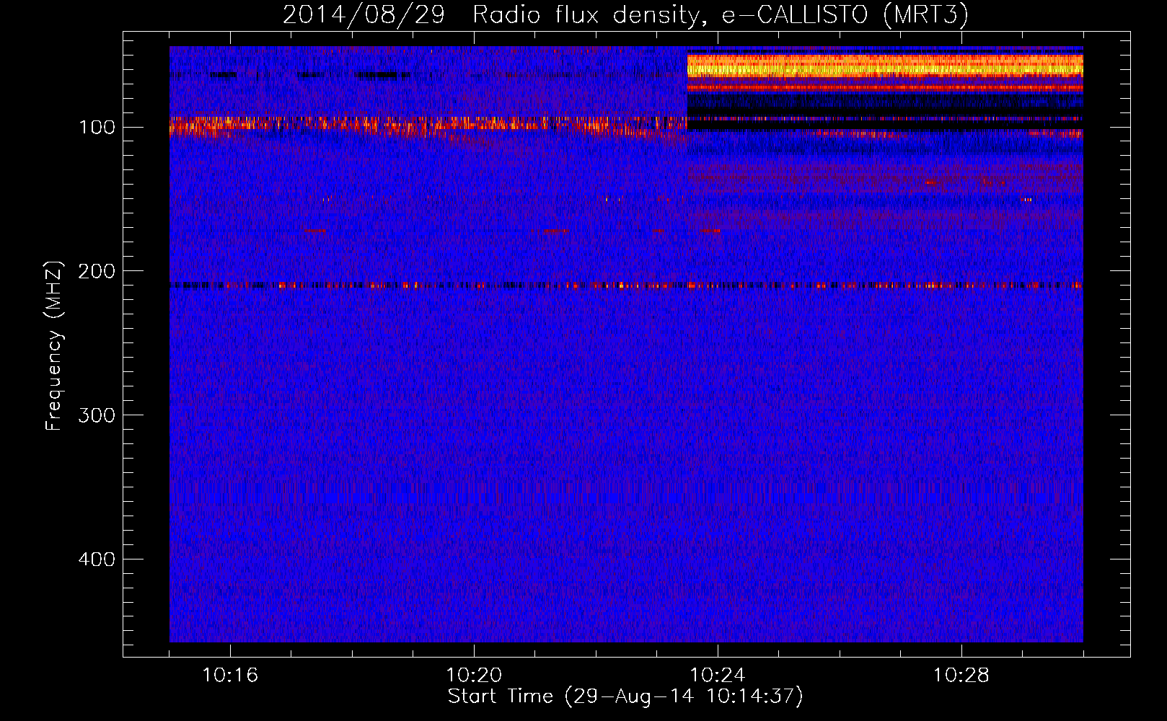Viewport: 1167px width, 721px height.
Task: Click the 400 frequency tick label
Action: pos(97,559)
